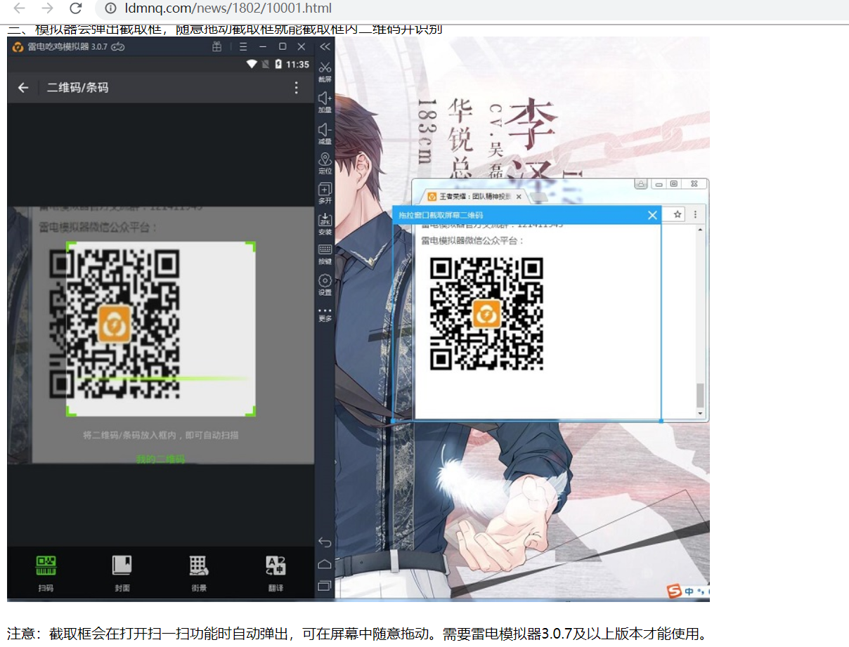The height and width of the screenshot is (647, 849).
Task: Close the 王者荣耀 browser tab
Action: pos(519,197)
